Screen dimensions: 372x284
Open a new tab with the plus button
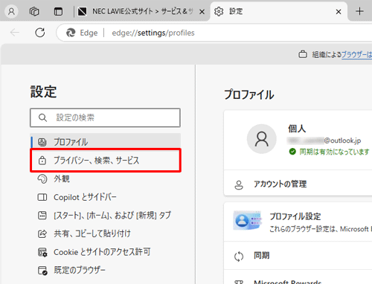tap(359, 11)
